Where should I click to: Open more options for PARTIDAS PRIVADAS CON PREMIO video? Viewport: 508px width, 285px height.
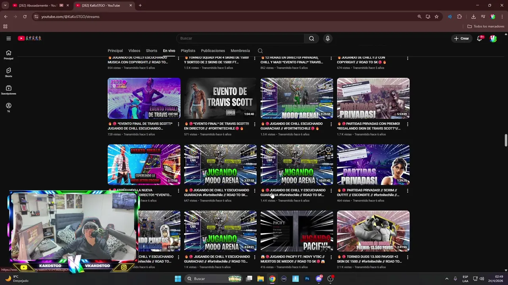[x=408, y=124]
